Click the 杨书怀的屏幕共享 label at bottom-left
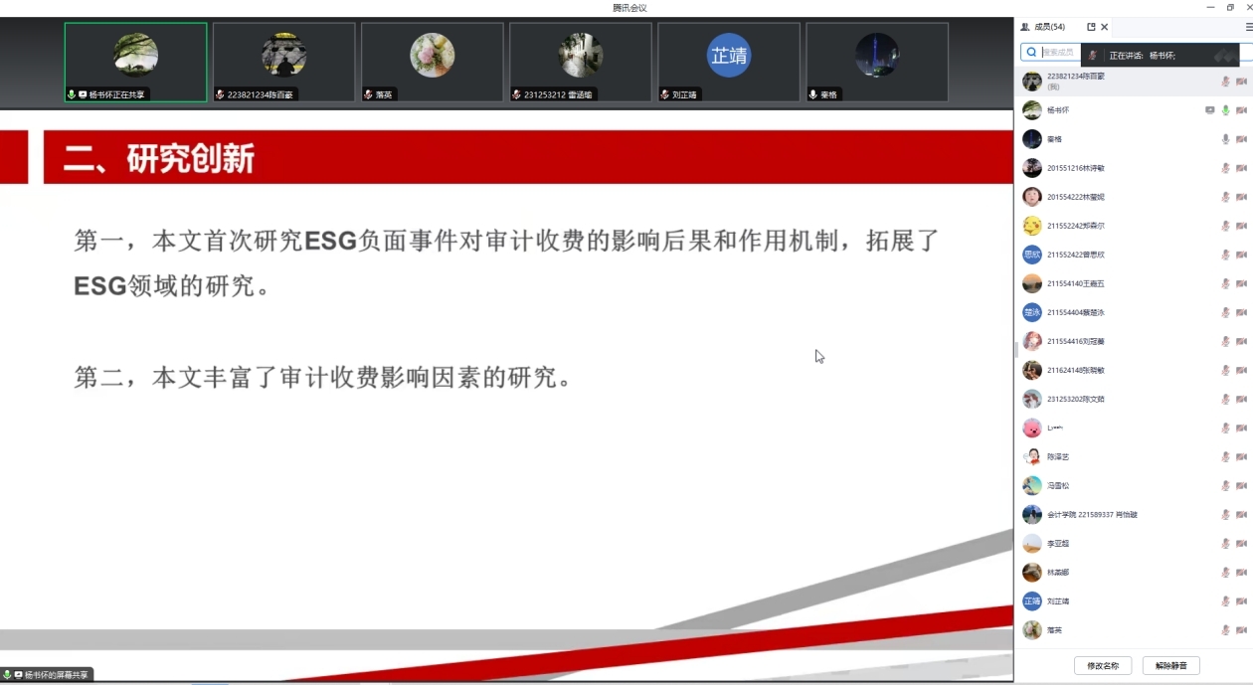This screenshot has height=685, width=1253. [x=48, y=675]
